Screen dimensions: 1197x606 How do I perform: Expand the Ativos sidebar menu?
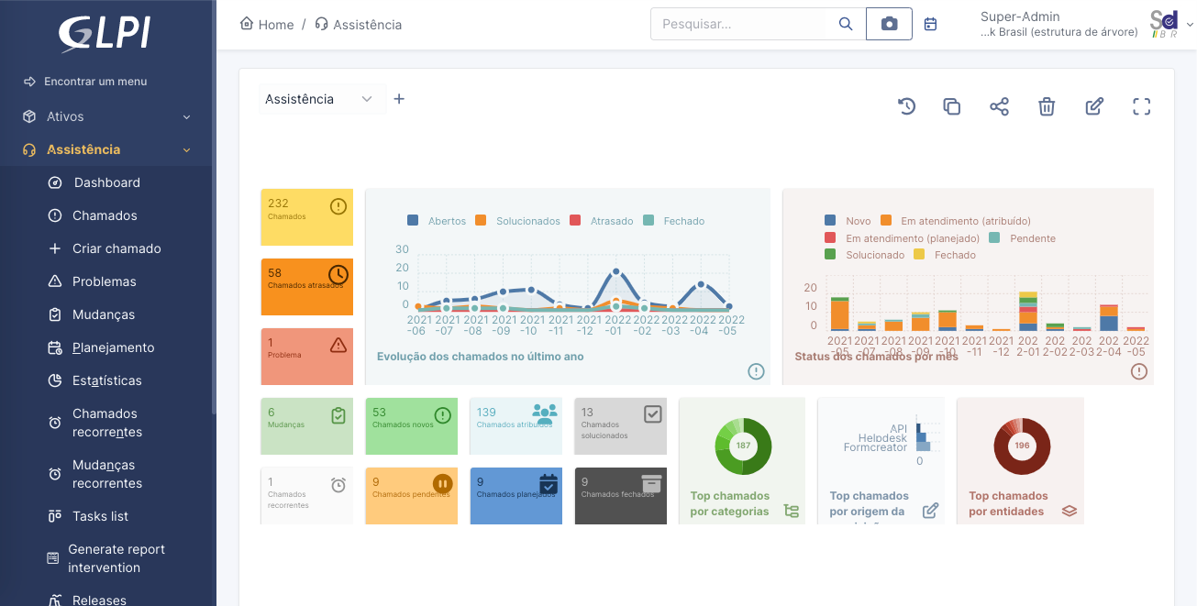tap(106, 116)
